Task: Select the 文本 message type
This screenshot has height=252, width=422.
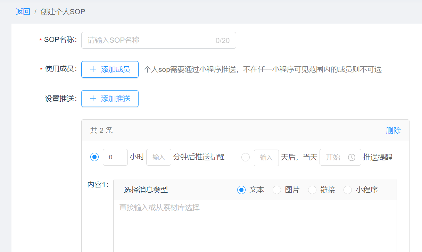Action: coord(241,190)
